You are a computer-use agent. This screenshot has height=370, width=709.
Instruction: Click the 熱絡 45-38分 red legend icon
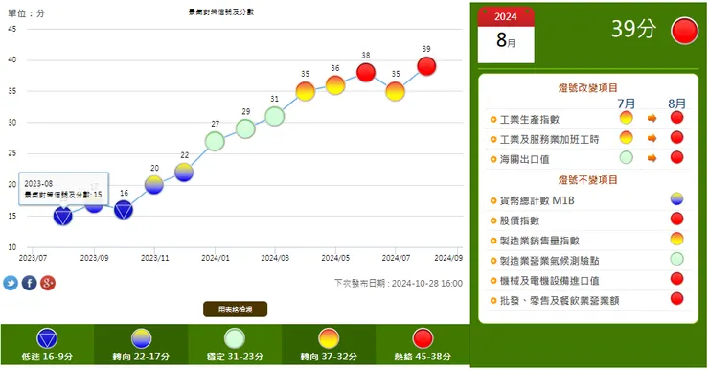click(x=423, y=338)
